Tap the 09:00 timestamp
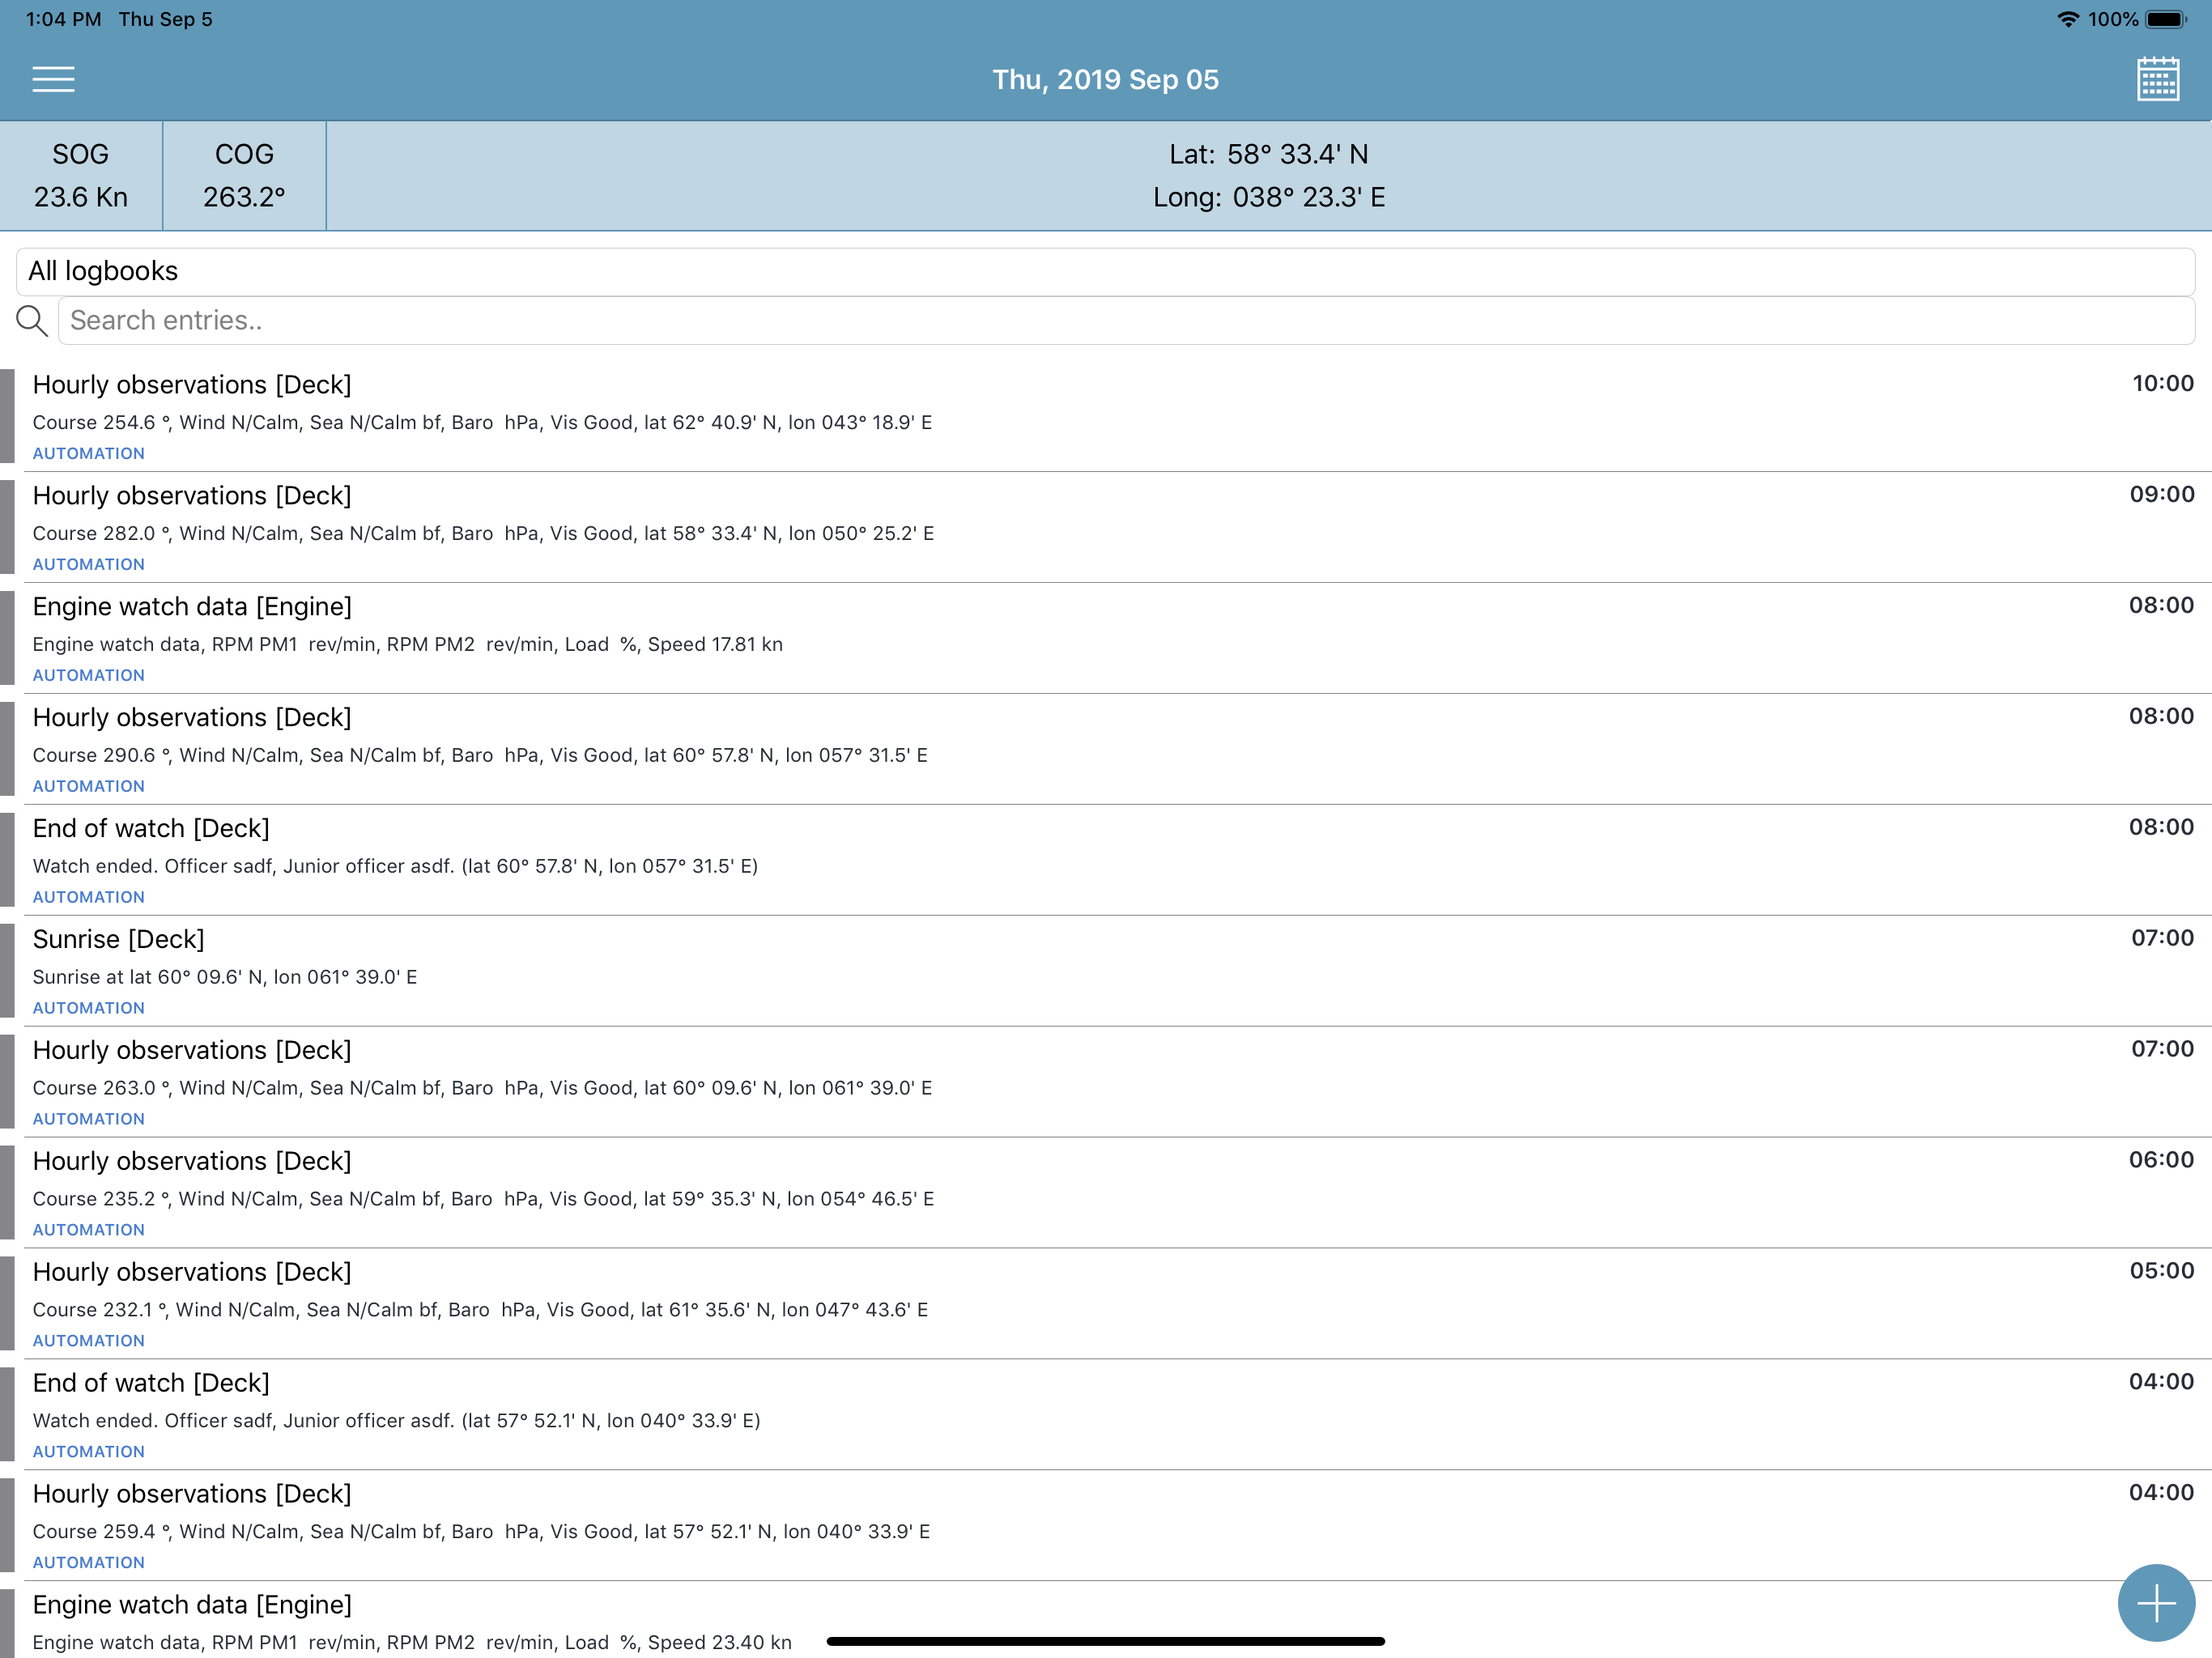Image resolution: width=2212 pixels, height=1658 pixels. [2161, 494]
